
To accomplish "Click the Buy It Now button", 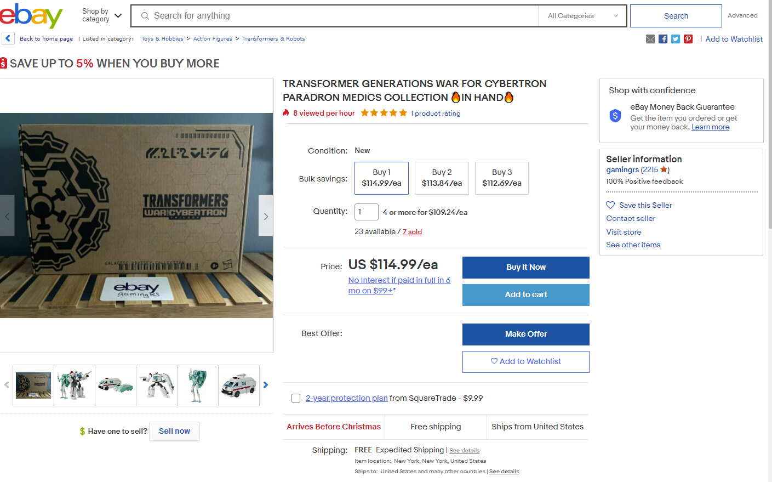I will [x=525, y=267].
